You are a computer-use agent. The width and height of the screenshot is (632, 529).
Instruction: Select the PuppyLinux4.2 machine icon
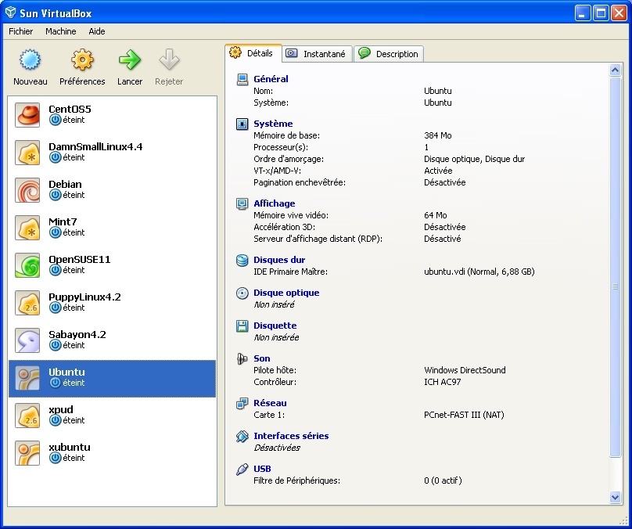click(x=27, y=302)
